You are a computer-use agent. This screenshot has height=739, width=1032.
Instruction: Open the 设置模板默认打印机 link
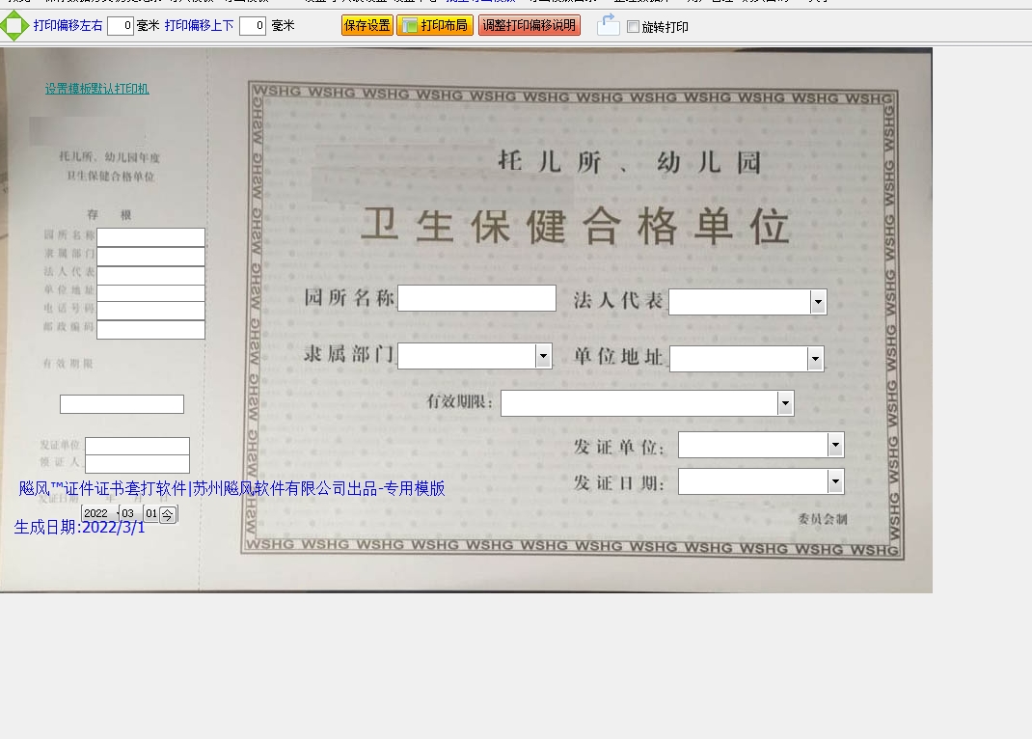(x=96, y=89)
